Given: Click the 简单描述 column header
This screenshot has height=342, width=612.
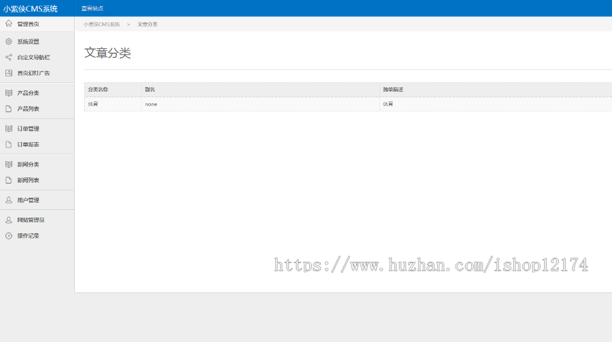Looking at the screenshot, I should tap(392, 89).
